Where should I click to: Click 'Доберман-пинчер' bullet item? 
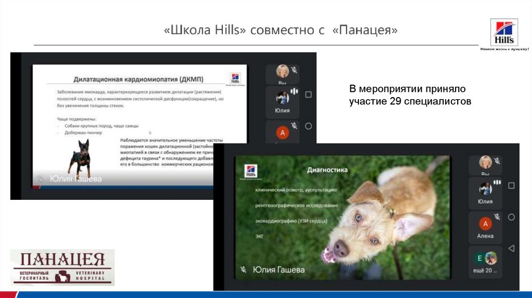(83, 132)
